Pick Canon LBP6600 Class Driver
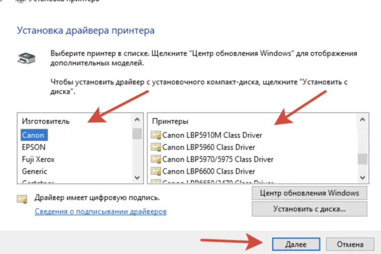This screenshot has width=381, height=254. click(208, 171)
